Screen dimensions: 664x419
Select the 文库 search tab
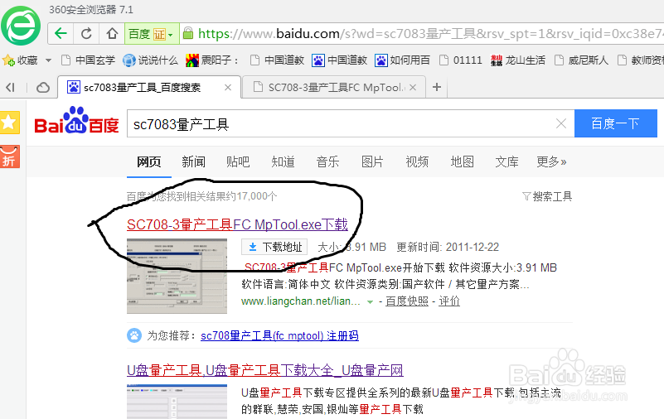506,161
